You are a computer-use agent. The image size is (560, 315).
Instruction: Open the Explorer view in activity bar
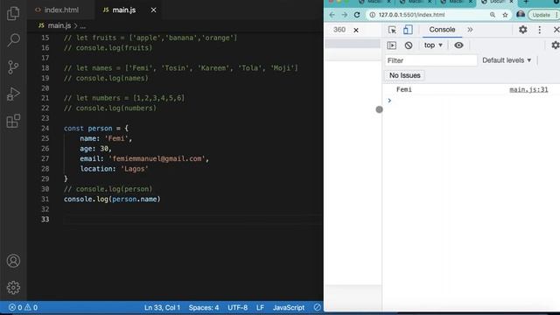coord(13,13)
